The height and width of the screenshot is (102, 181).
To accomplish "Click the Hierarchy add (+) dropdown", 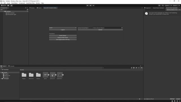I will point(2,10).
